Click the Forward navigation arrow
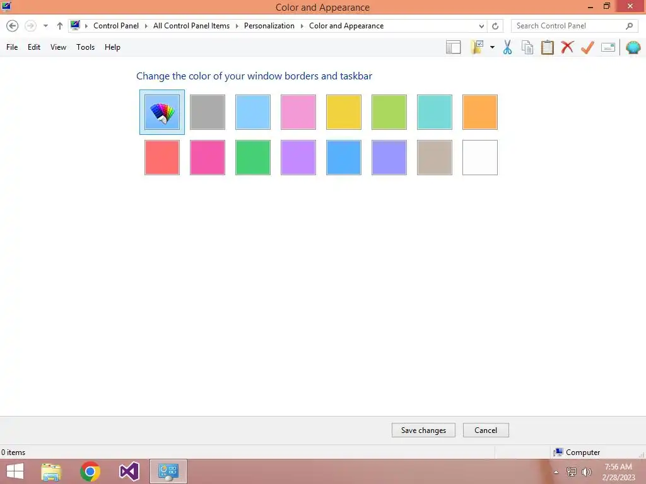The height and width of the screenshot is (484, 646). pyautogui.click(x=30, y=26)
